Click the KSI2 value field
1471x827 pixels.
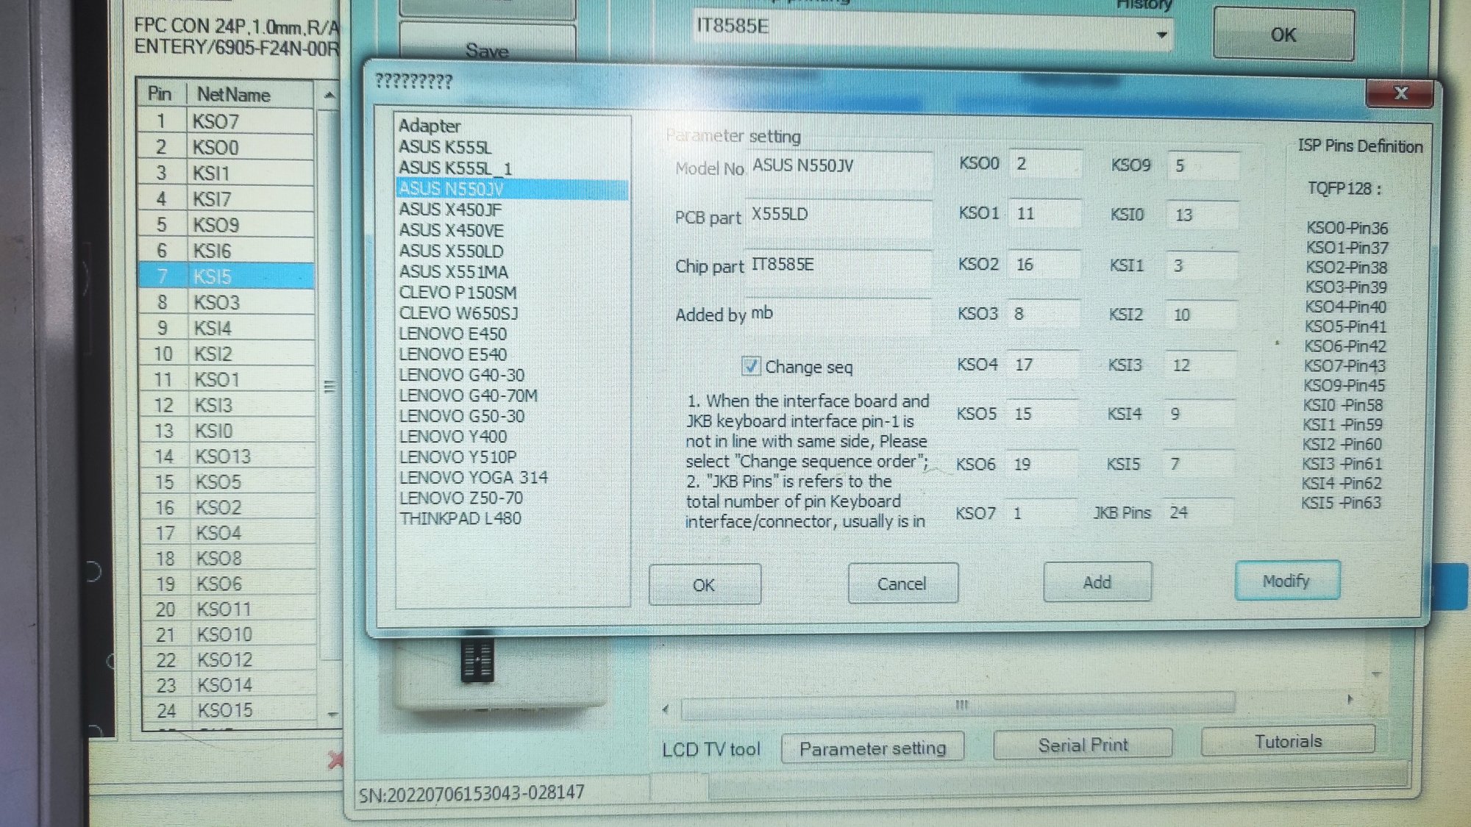click(x=1202, y=315)
